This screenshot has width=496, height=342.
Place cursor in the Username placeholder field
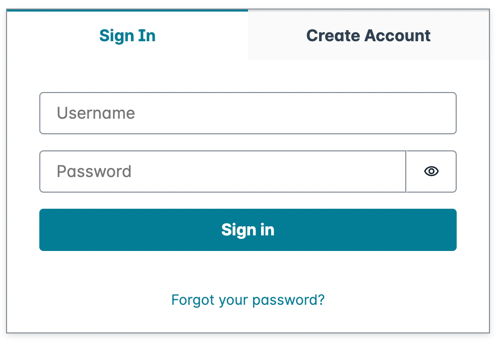click(247, 113)
